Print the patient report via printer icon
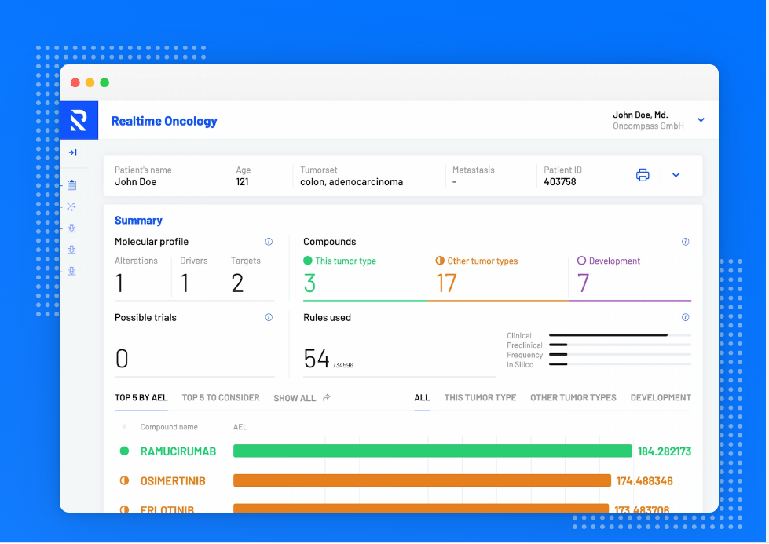Viewport: 769px width, 544px height. coord(643,175)
